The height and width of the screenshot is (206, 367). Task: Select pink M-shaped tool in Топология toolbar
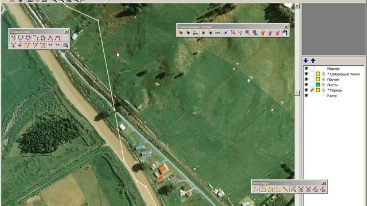coord(57,38)
